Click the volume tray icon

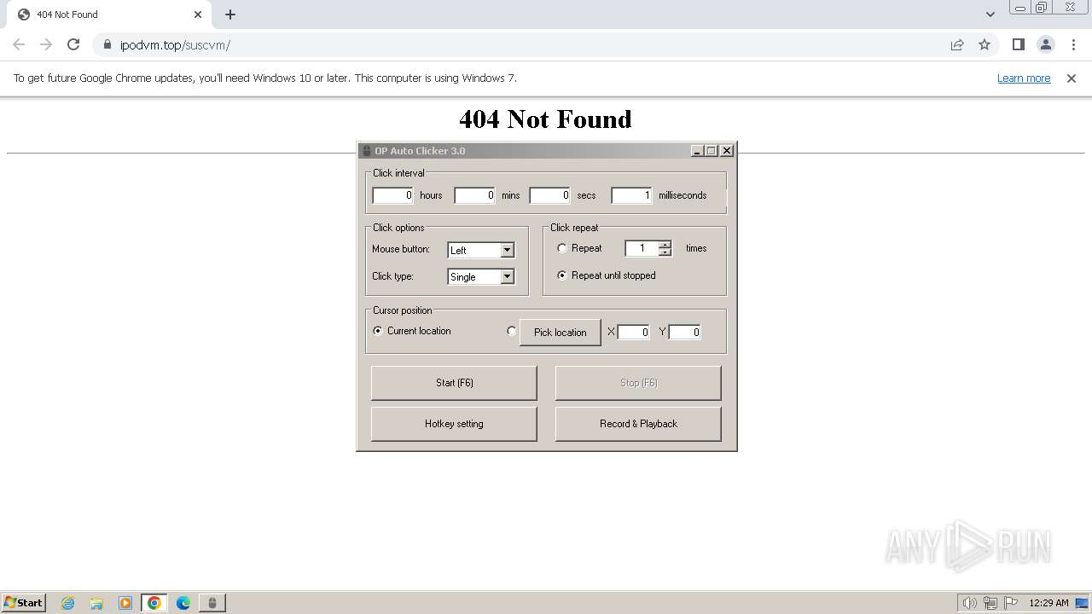coord(969,603)
